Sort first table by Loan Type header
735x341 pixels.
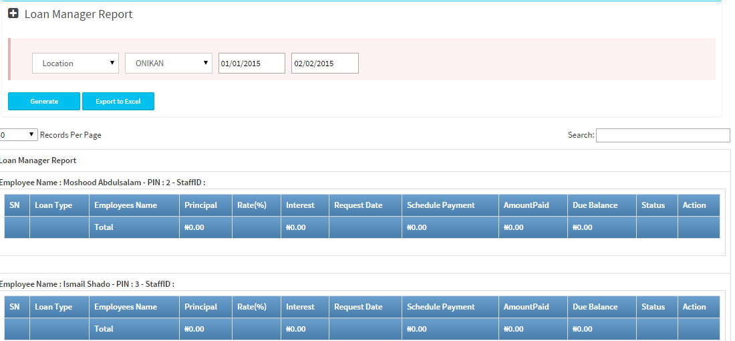[x=53, y=205]
